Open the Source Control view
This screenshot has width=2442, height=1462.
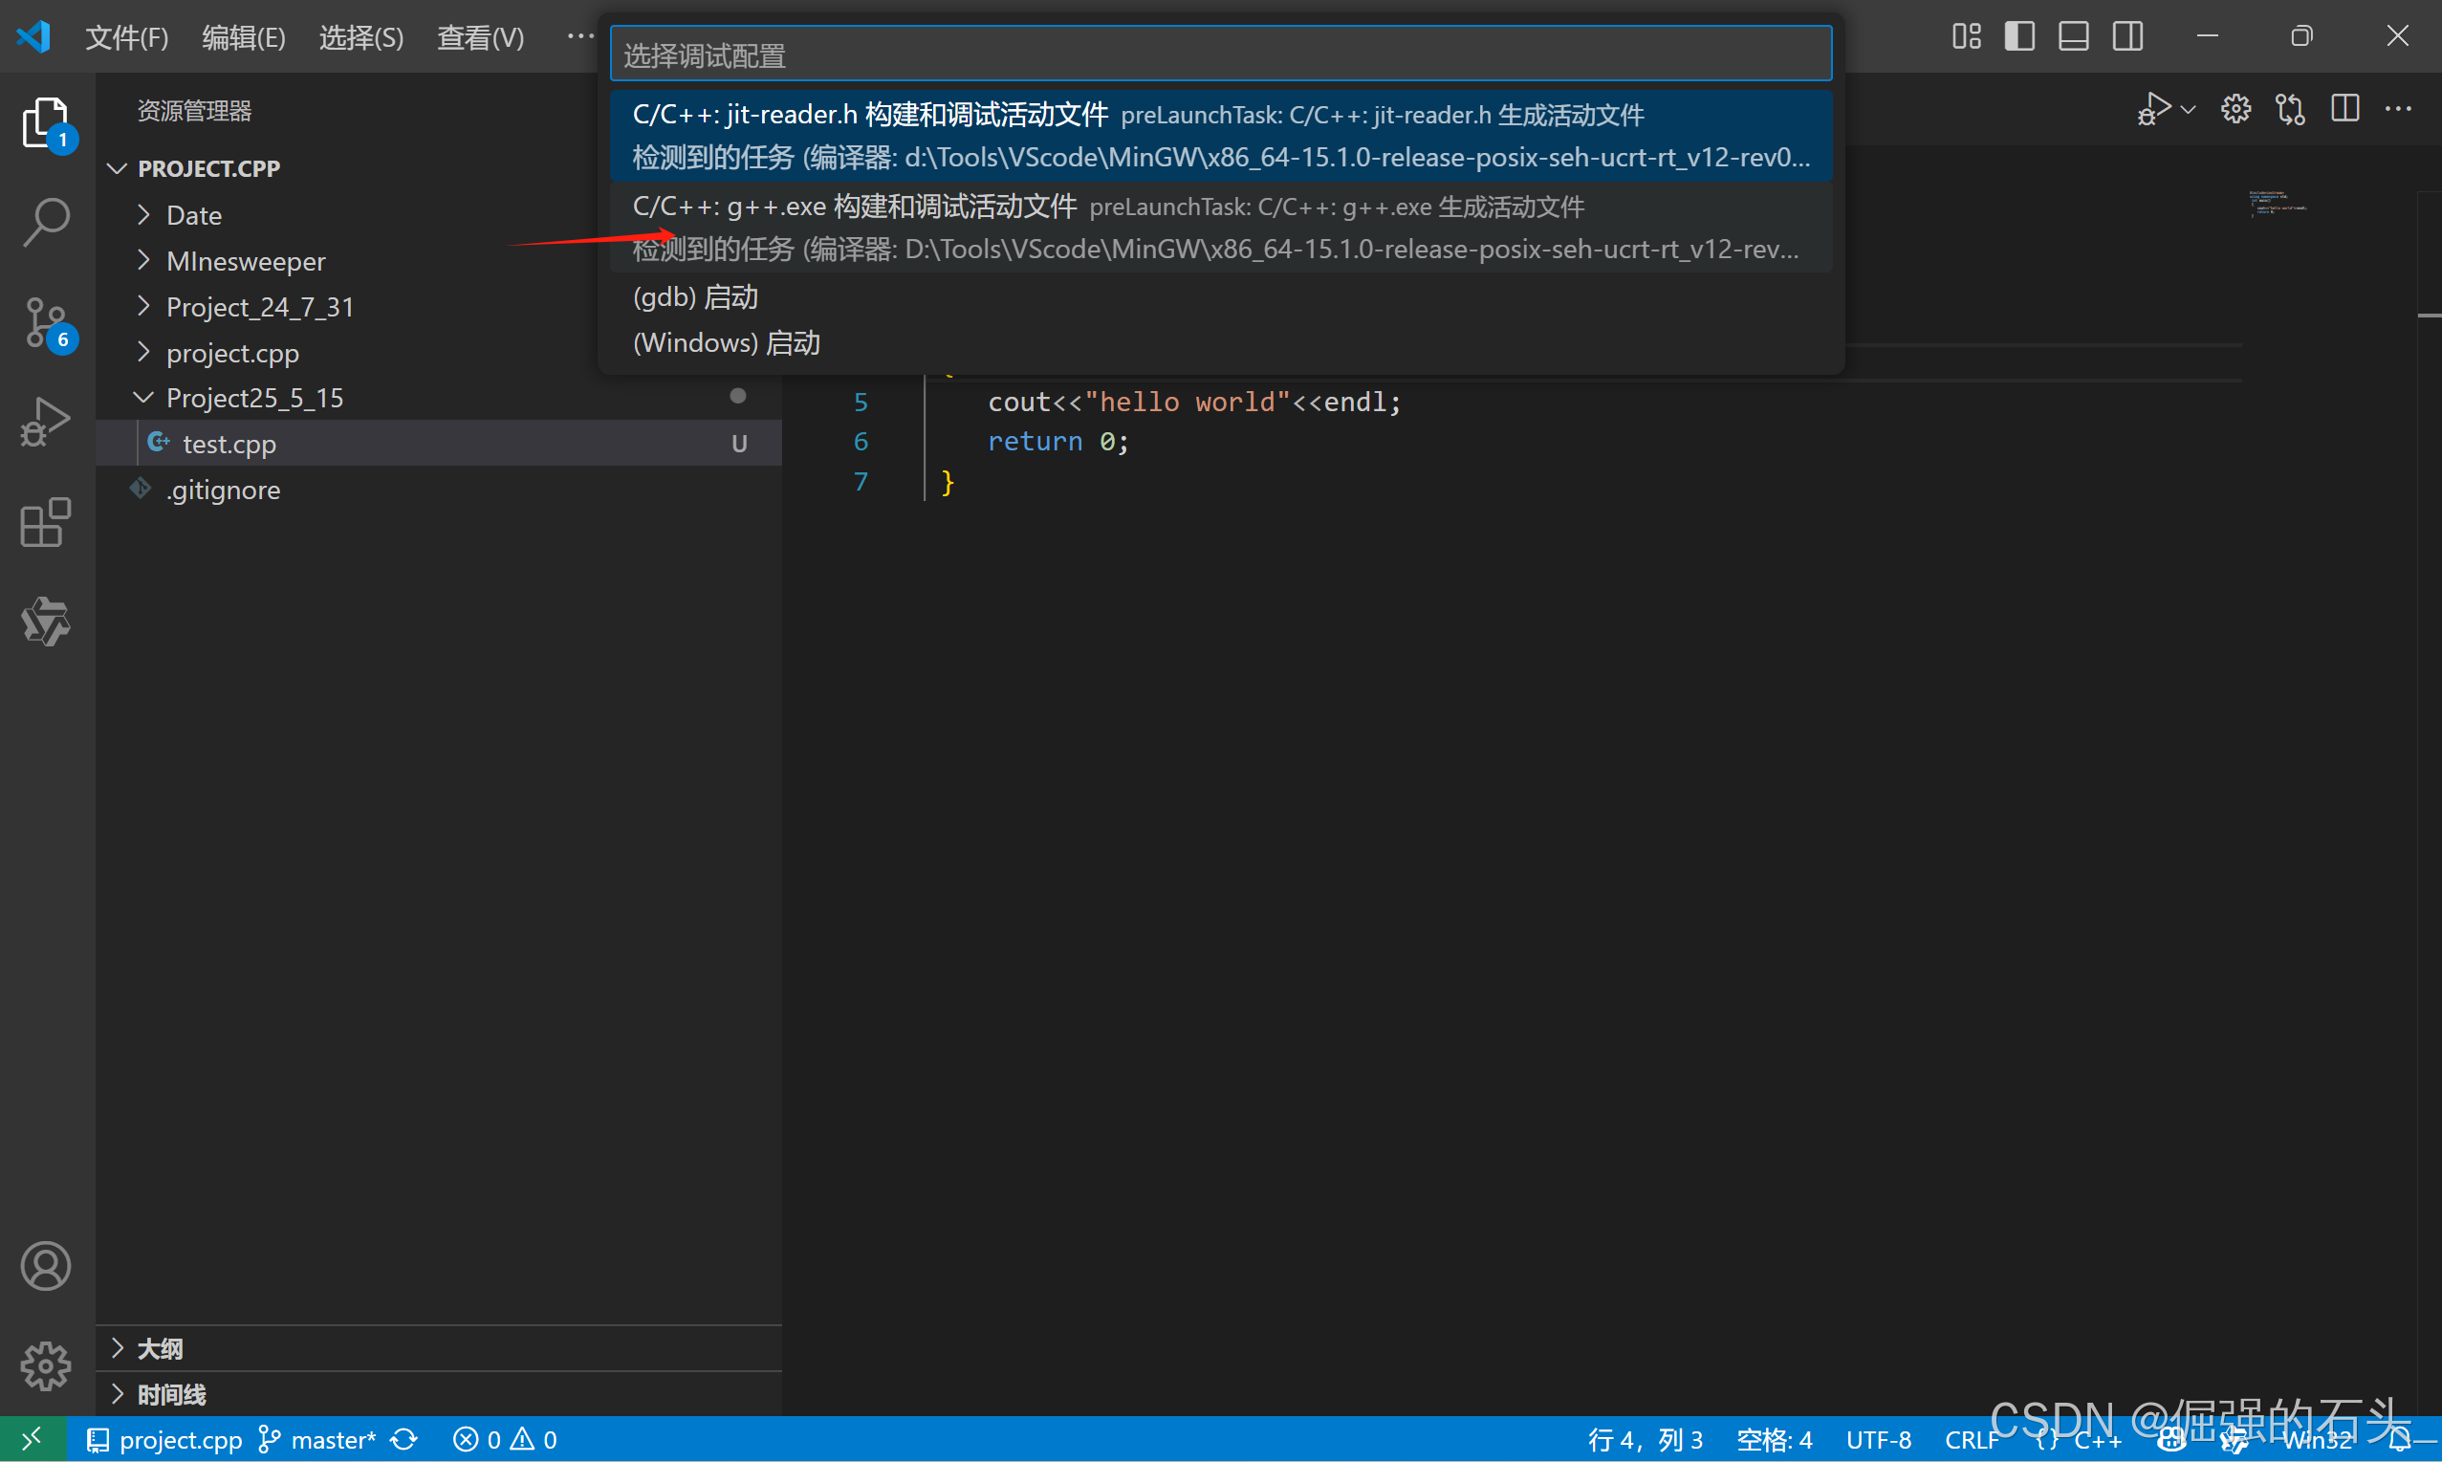[x=45, y=322]
